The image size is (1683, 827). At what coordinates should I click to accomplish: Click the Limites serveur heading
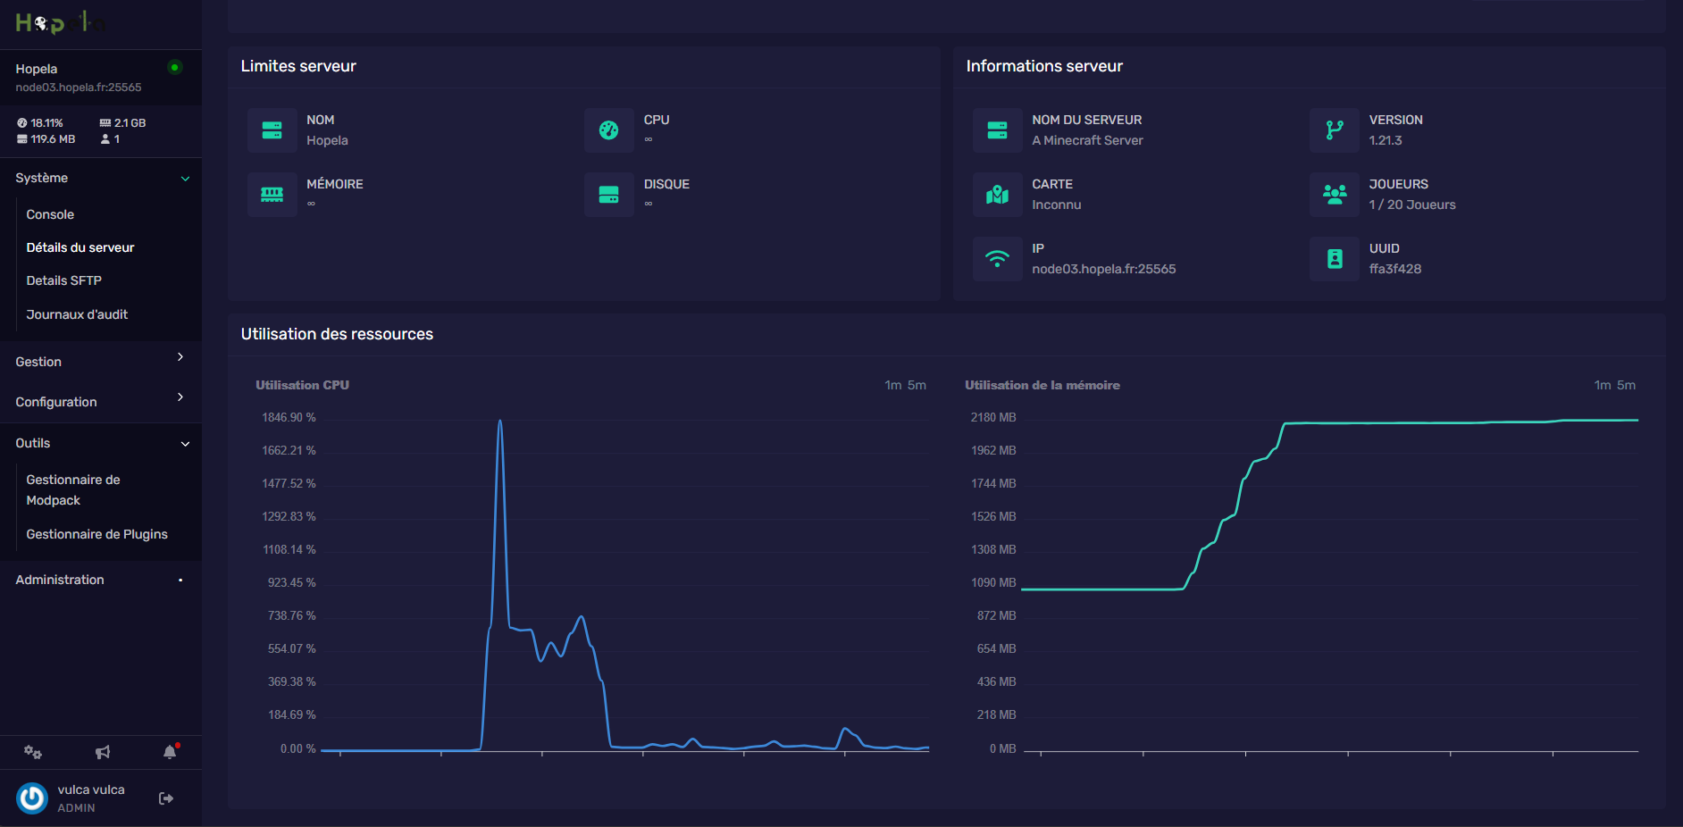[298, 66]
